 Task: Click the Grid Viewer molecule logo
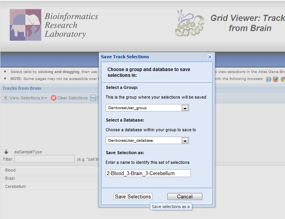(189, 24)
